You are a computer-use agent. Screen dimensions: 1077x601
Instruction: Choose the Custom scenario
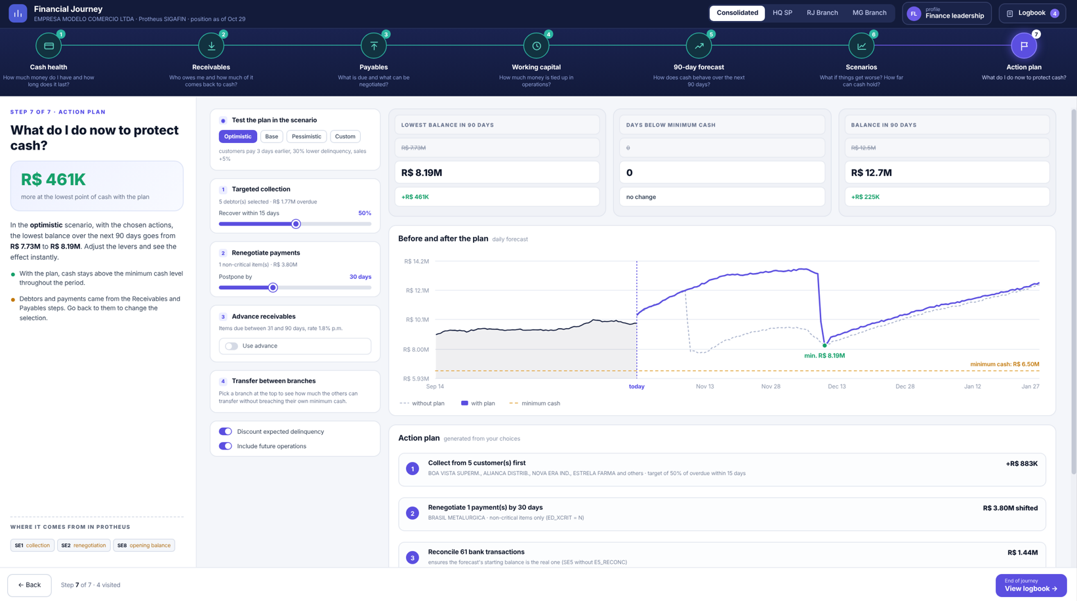tap(345, 136)
